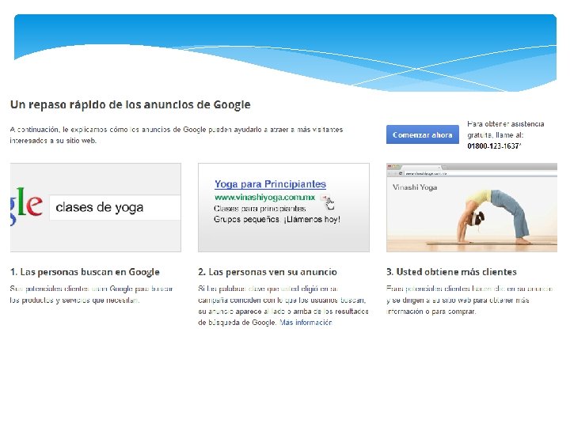Click ad text Grupos pequeños ¡Llámenos hoy!
The width and height of the screenshot is (570, 427).
tap(277, 219)
